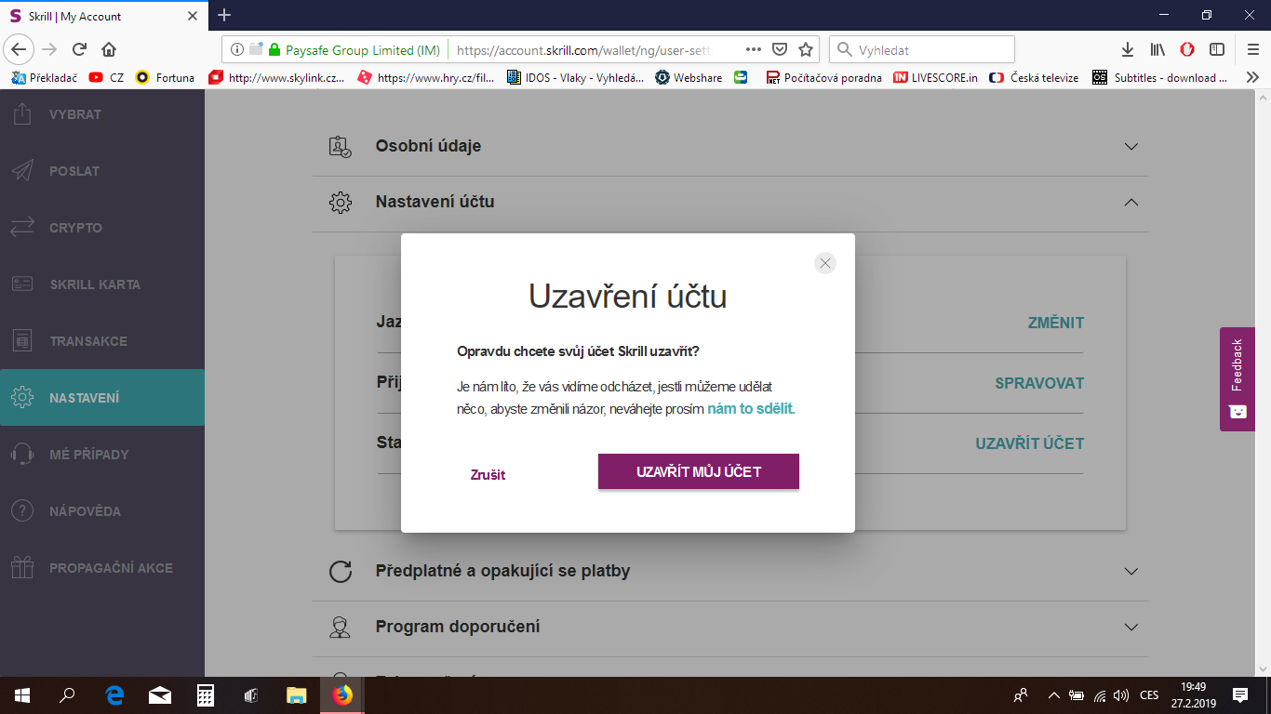Image resolution: width=1271 pixels, height=714 pixels.
Task: Open the Česká televize bookmark
Action: point(1035,78)
